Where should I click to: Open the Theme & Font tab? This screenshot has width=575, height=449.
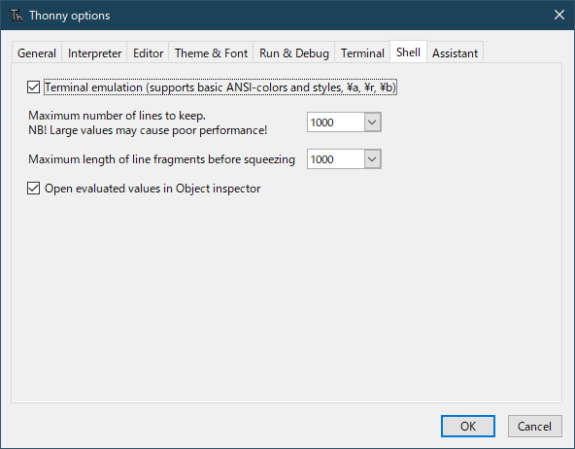(211, 52)
